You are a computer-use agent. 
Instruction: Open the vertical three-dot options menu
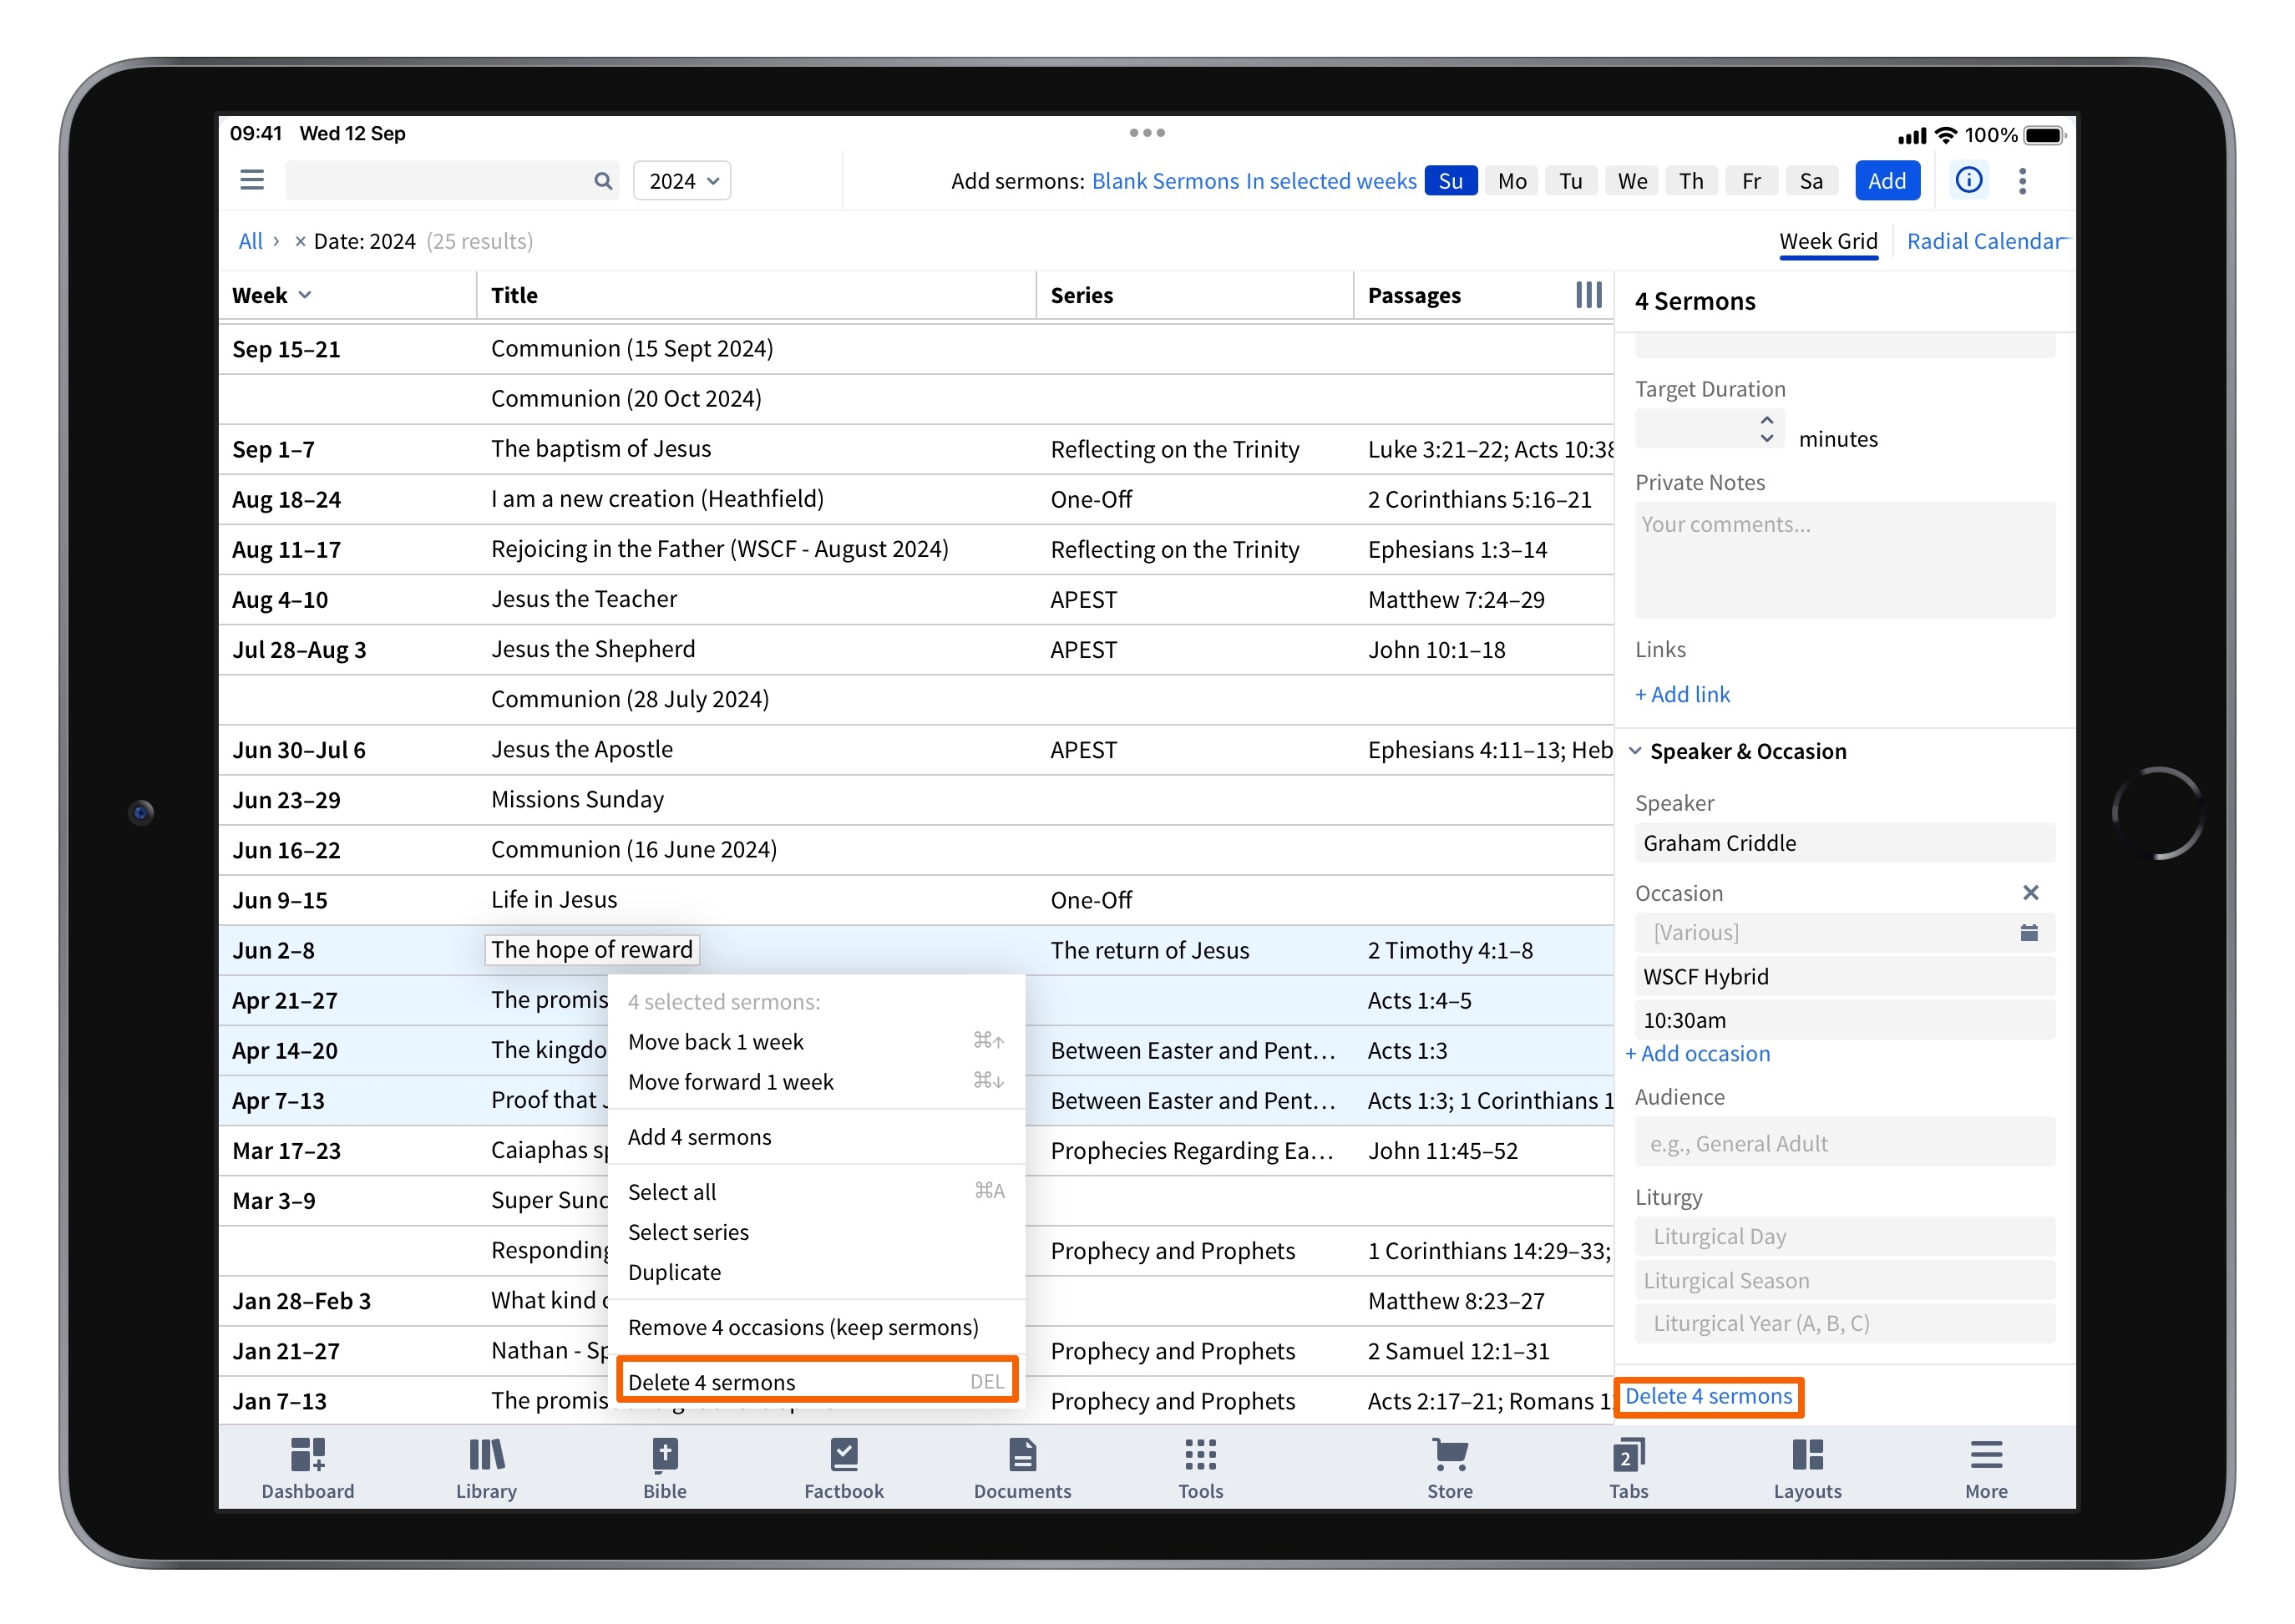(x=2022, y=181)
